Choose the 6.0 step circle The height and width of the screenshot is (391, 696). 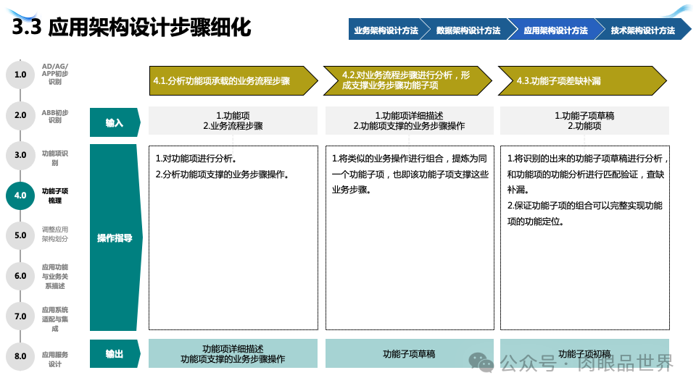tap(20, 276)
